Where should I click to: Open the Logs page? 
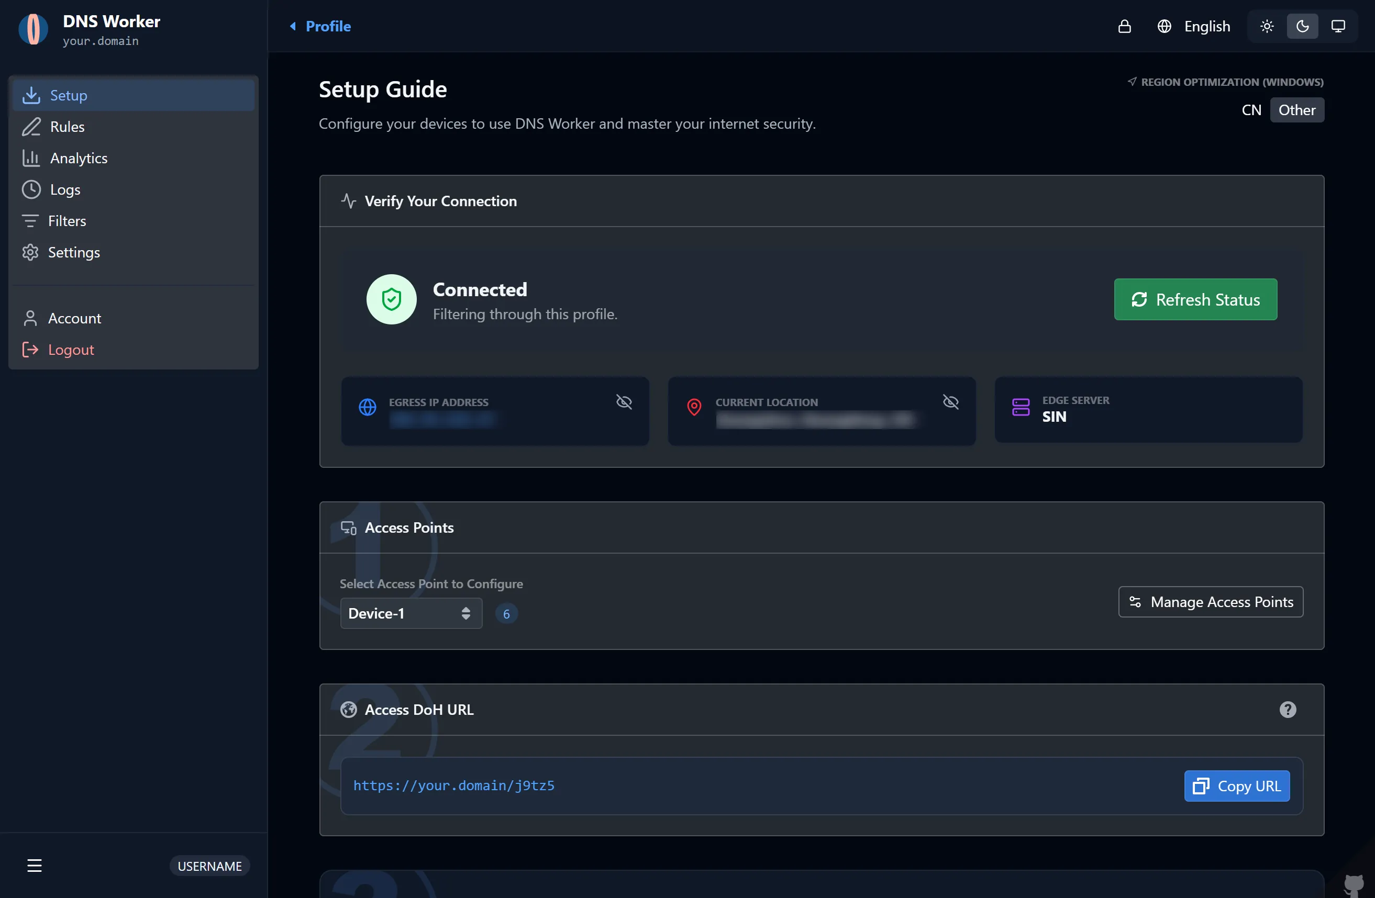[x=134, y=189]
